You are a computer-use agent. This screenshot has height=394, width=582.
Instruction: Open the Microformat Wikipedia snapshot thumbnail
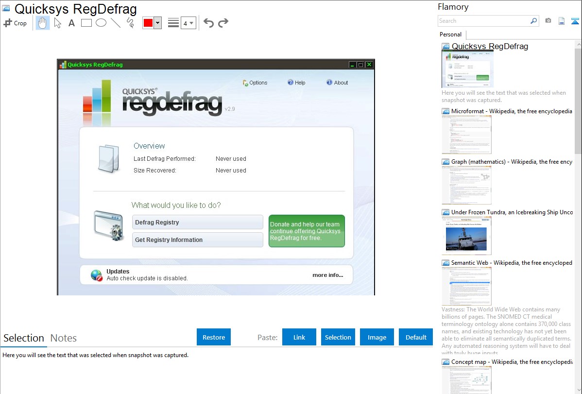pyautogui.click(x=466, y=135)
